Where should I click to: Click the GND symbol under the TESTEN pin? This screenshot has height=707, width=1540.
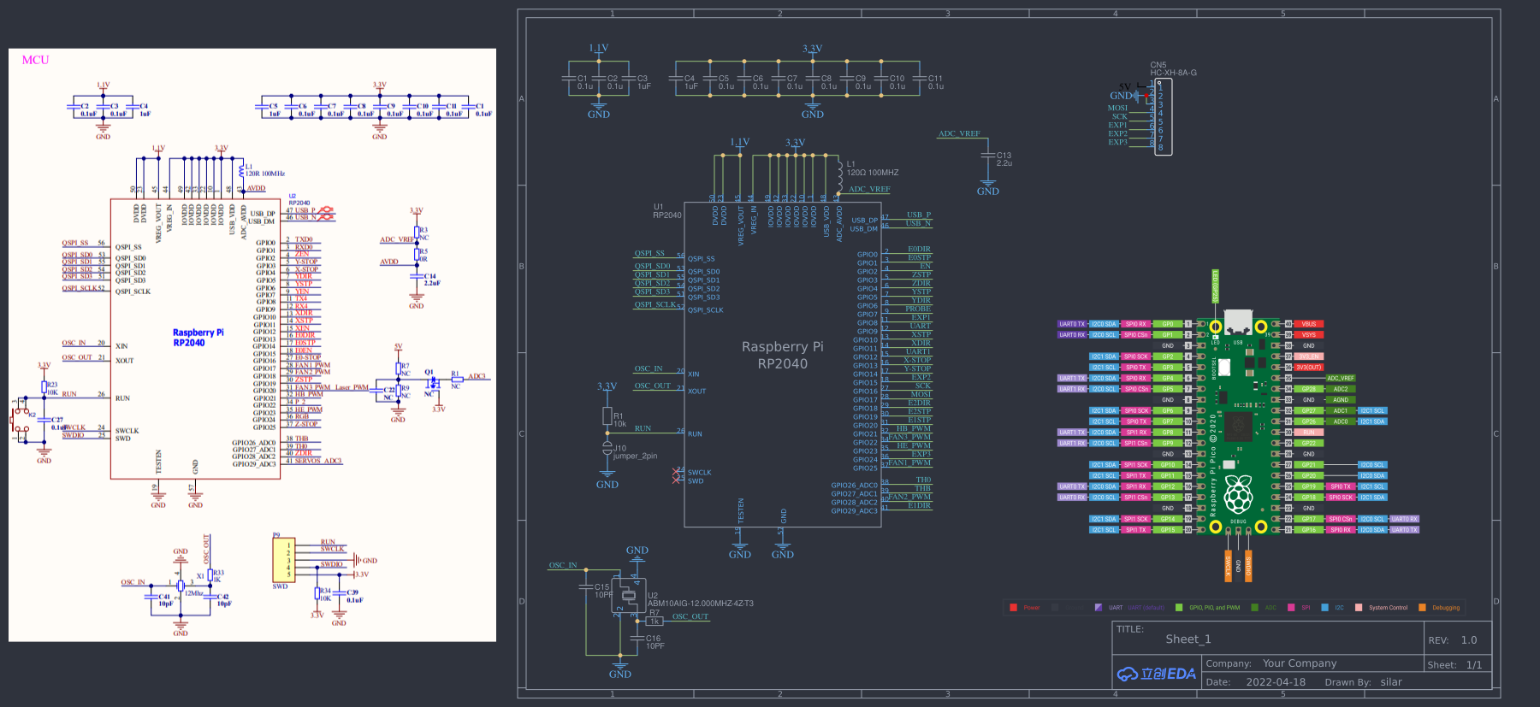740,551
